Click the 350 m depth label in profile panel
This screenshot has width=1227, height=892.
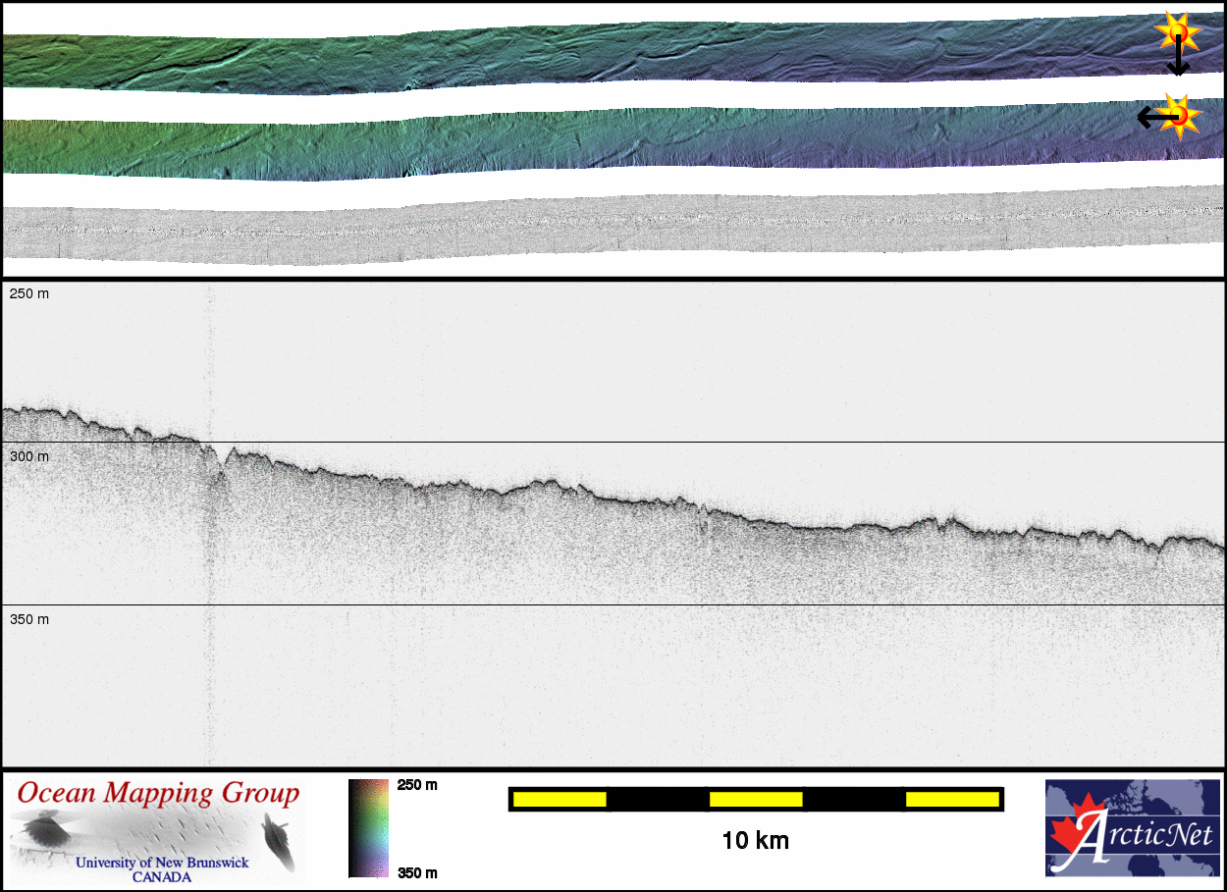(x=29, y=619)
